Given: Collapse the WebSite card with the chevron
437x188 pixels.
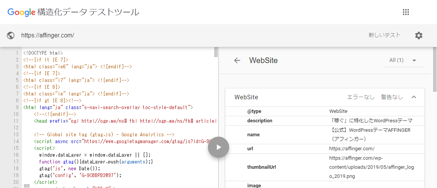Looking at the screenshot, I should pos(414,97).
